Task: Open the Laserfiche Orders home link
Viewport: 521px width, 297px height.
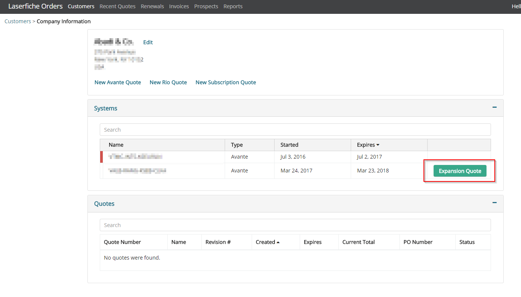Action: pyautogui.click(x=35, y=6)
